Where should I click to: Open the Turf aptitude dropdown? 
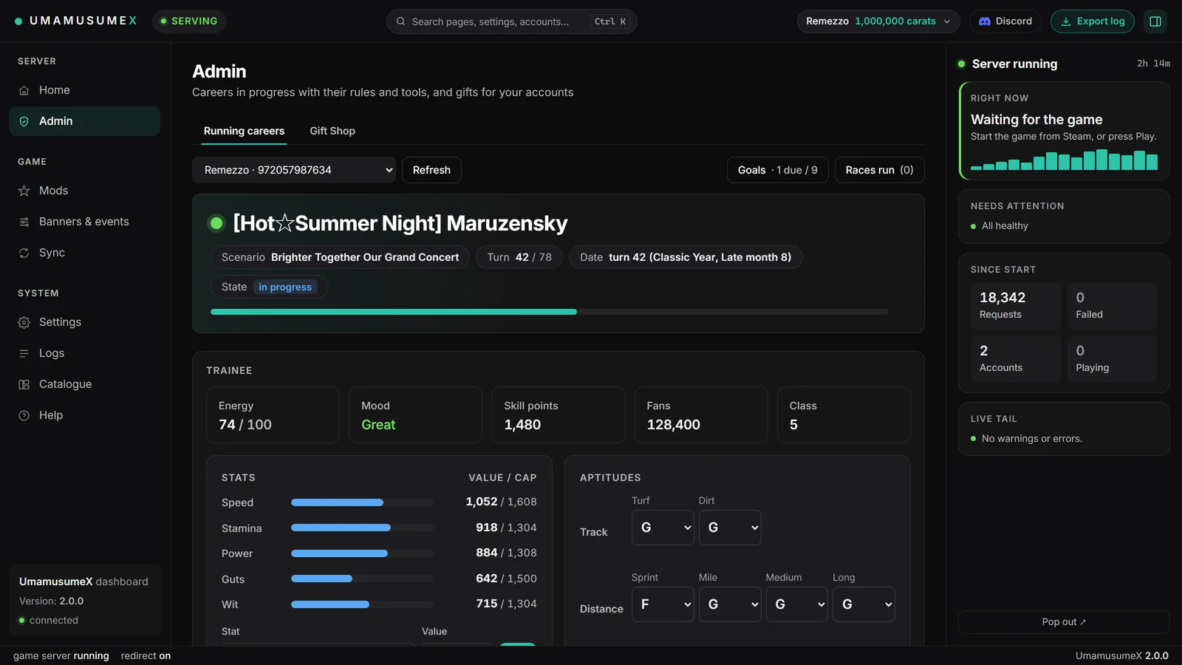[663, 528]
